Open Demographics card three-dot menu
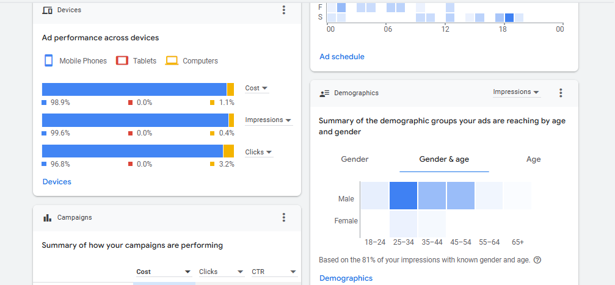Screen dimensions: 615x285 click(561, 93)
